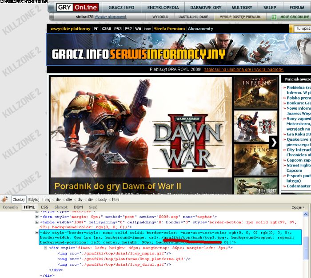Select wszystkie platformy filter
Screen dimensions: 311x278
70,29
